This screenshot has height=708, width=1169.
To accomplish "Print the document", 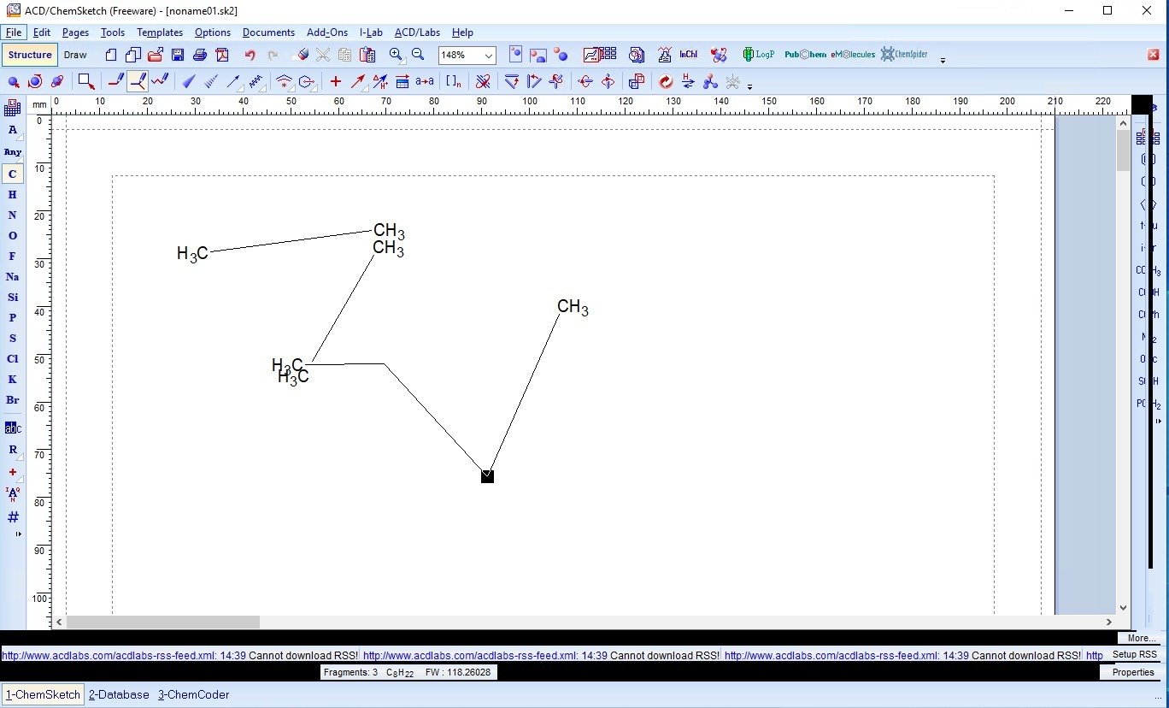I will [x=199, y=55].
